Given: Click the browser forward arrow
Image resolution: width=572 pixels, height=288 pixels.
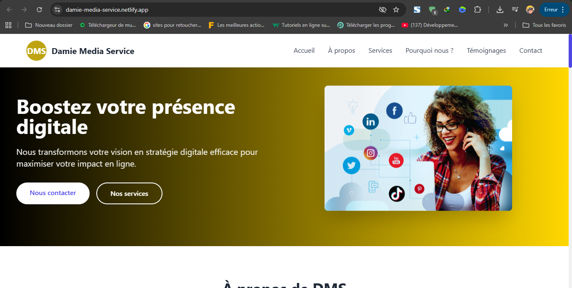Looking at the screenshot, I should pyautogui.click(x=24, y=10).
